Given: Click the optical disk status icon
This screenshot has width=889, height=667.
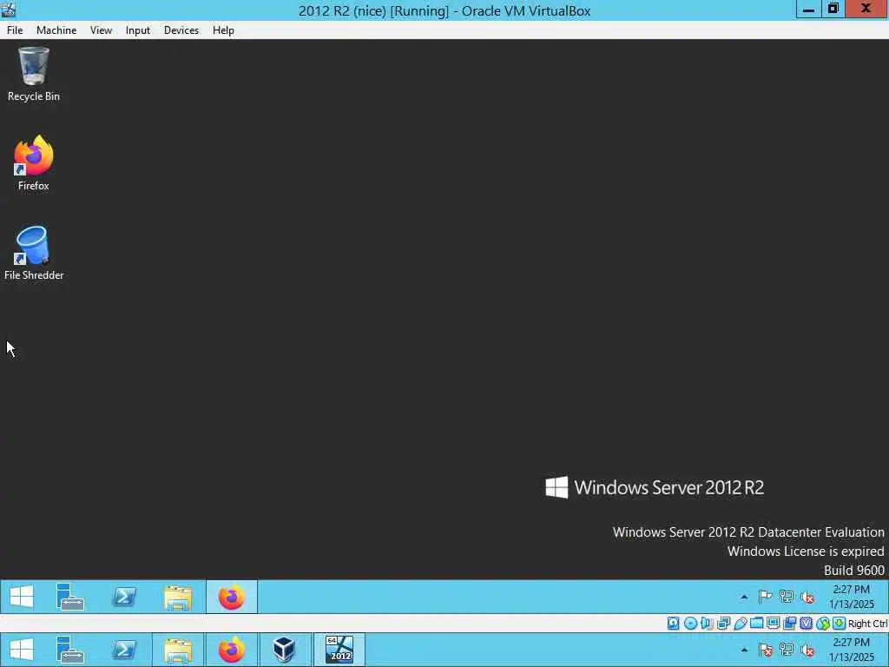Looking at the screenshot, I should [690, 624].
